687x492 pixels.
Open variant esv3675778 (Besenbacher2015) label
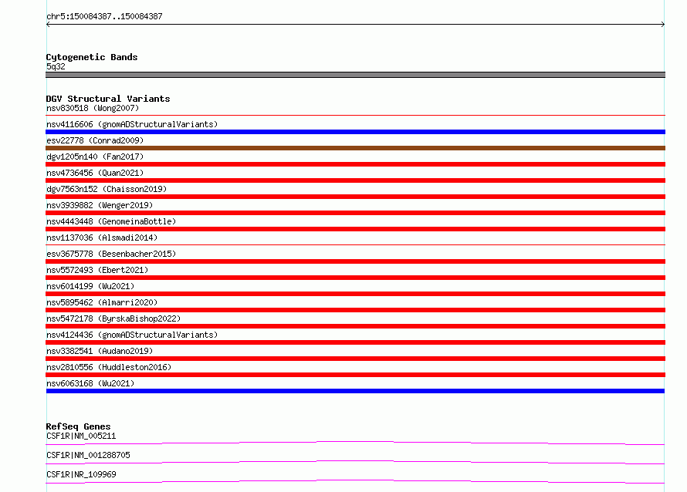(111, 254)
